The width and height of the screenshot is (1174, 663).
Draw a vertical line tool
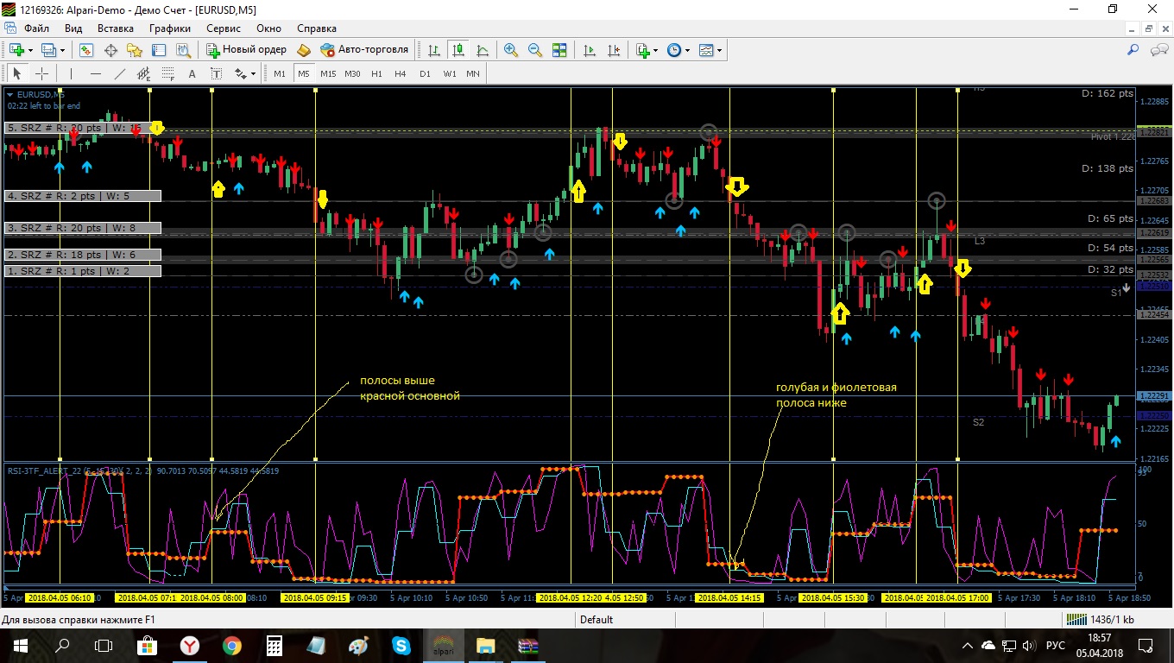[72, 73]
